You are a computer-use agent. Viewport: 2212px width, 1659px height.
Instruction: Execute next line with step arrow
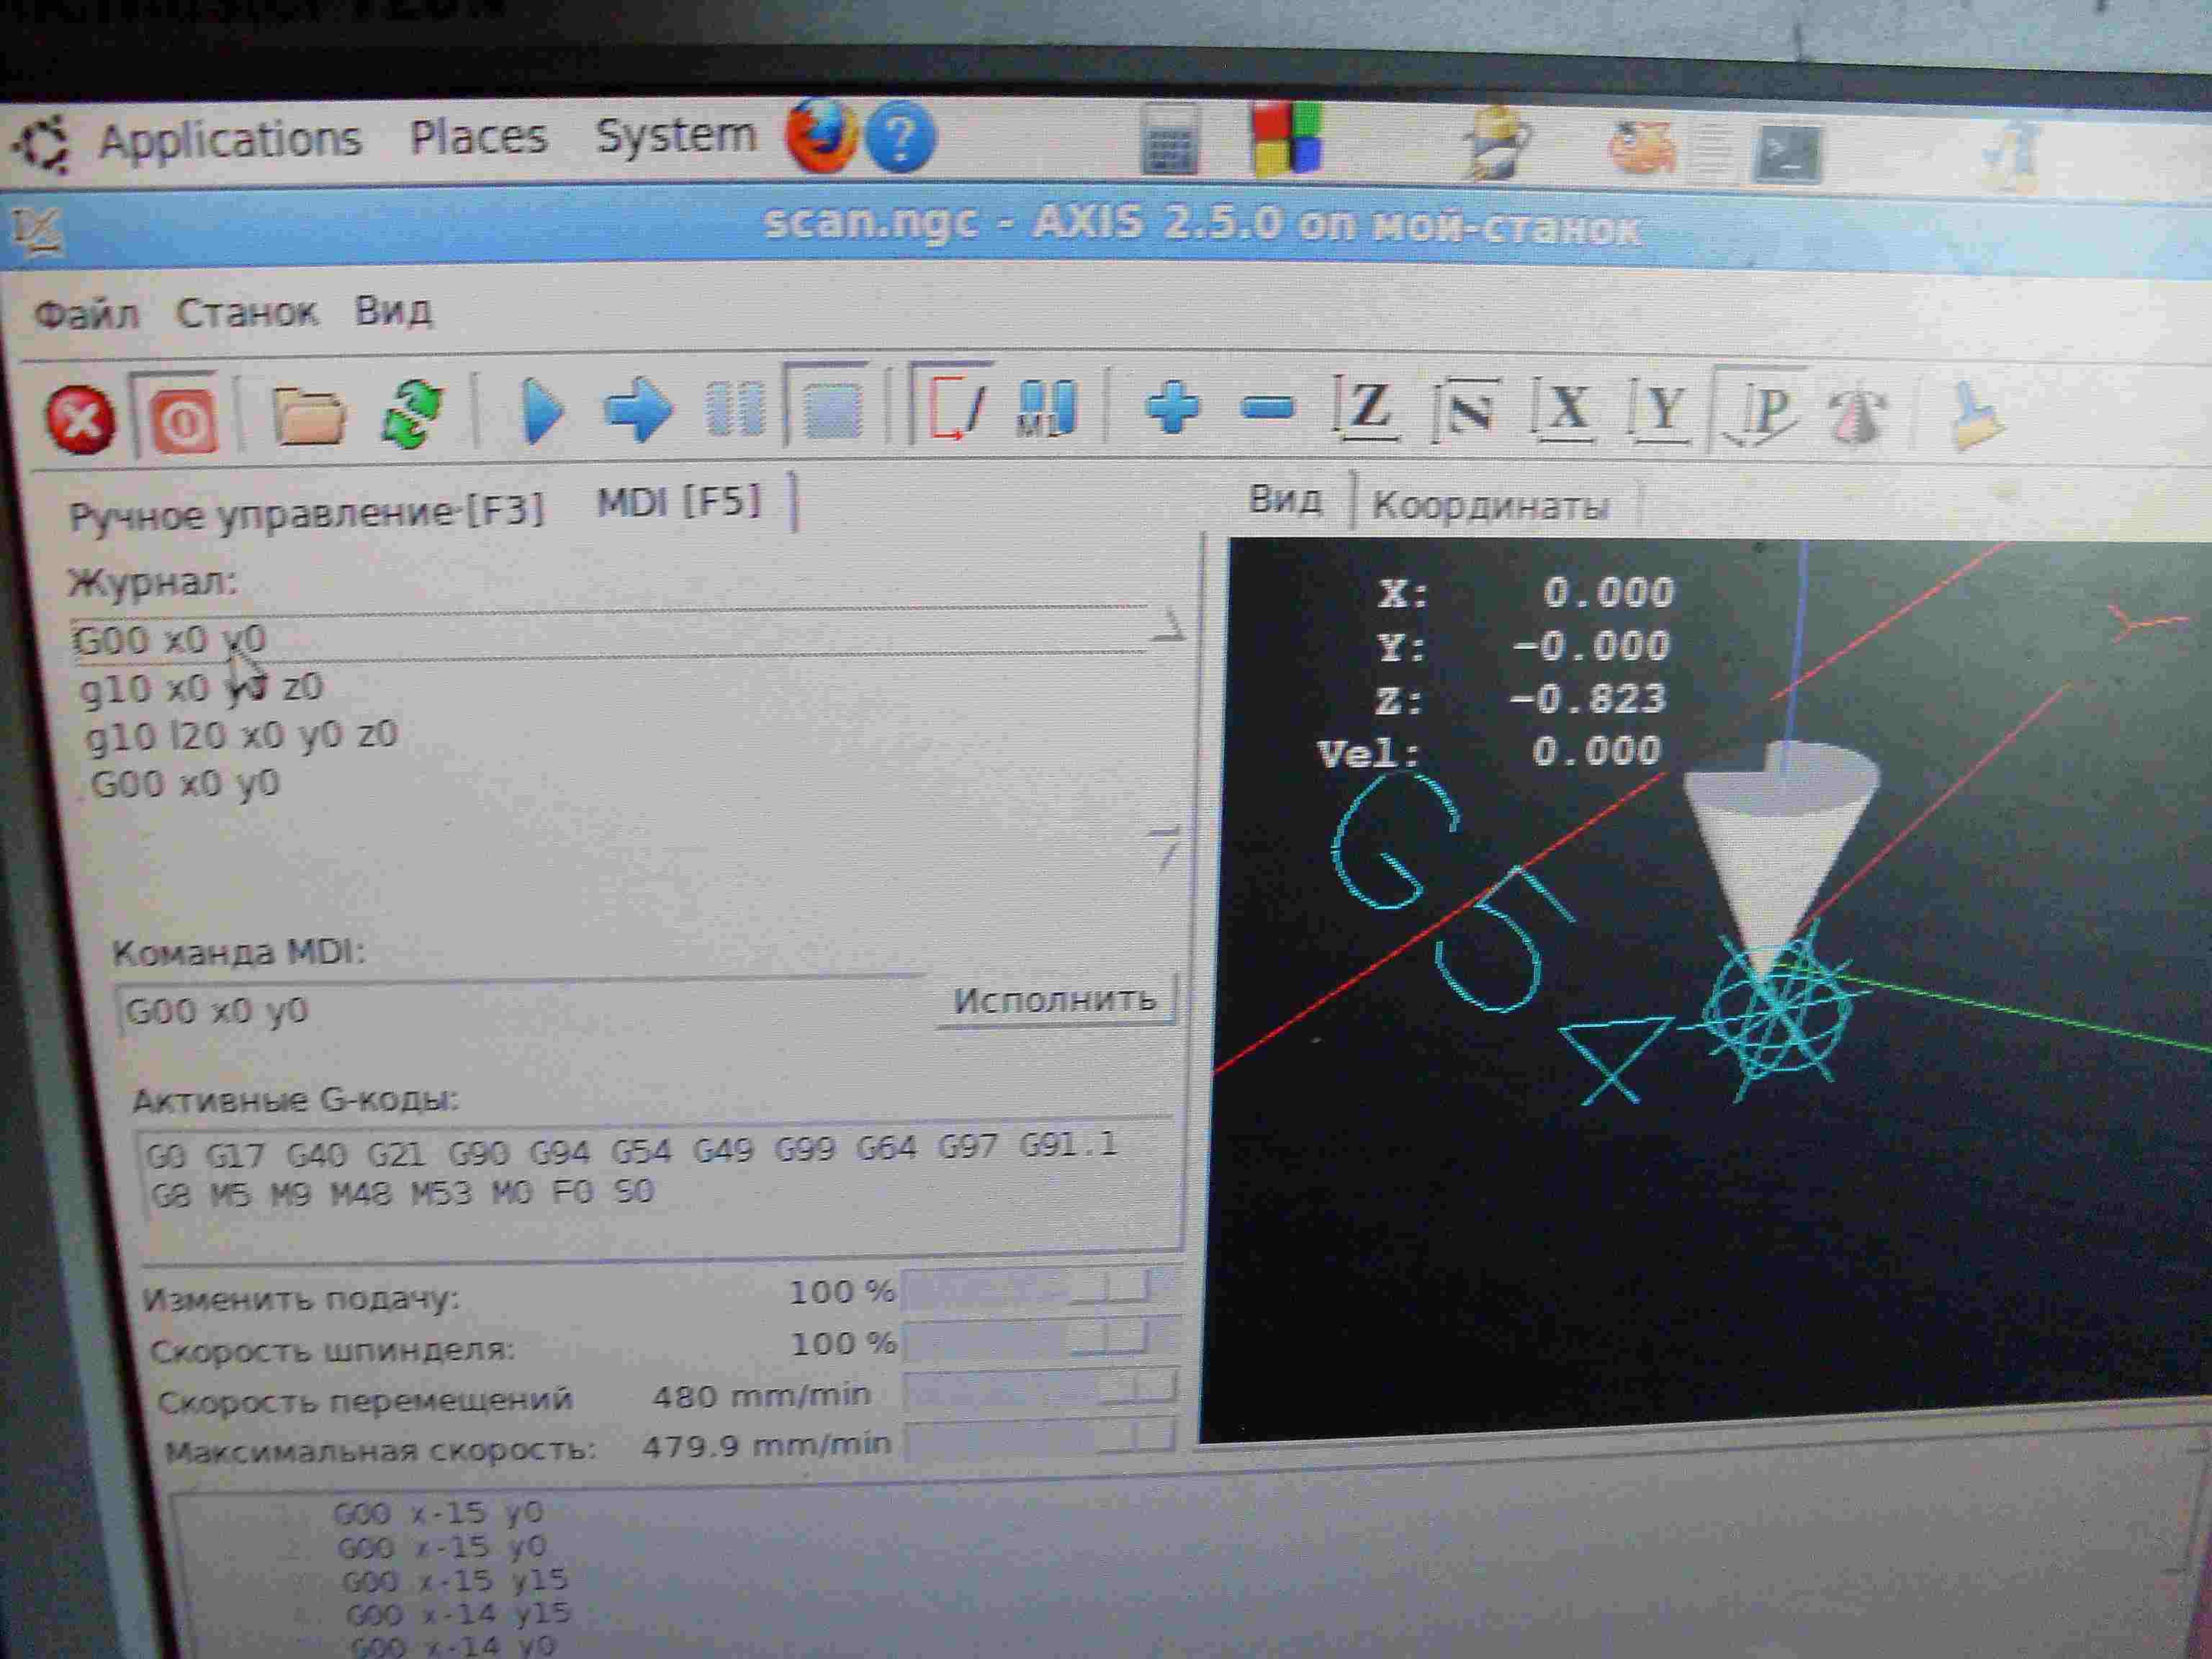638,409
